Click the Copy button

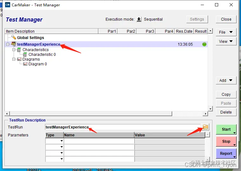[226, 95]
